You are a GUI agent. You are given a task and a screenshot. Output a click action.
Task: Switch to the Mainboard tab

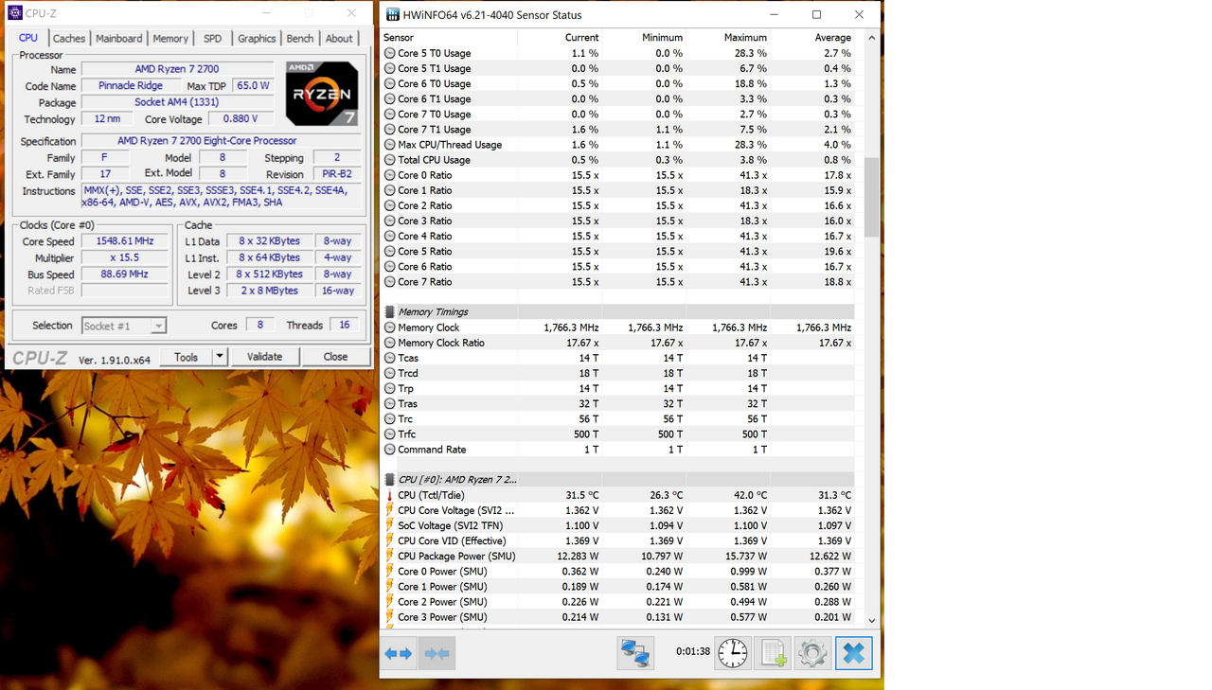[x=119, y=39]
